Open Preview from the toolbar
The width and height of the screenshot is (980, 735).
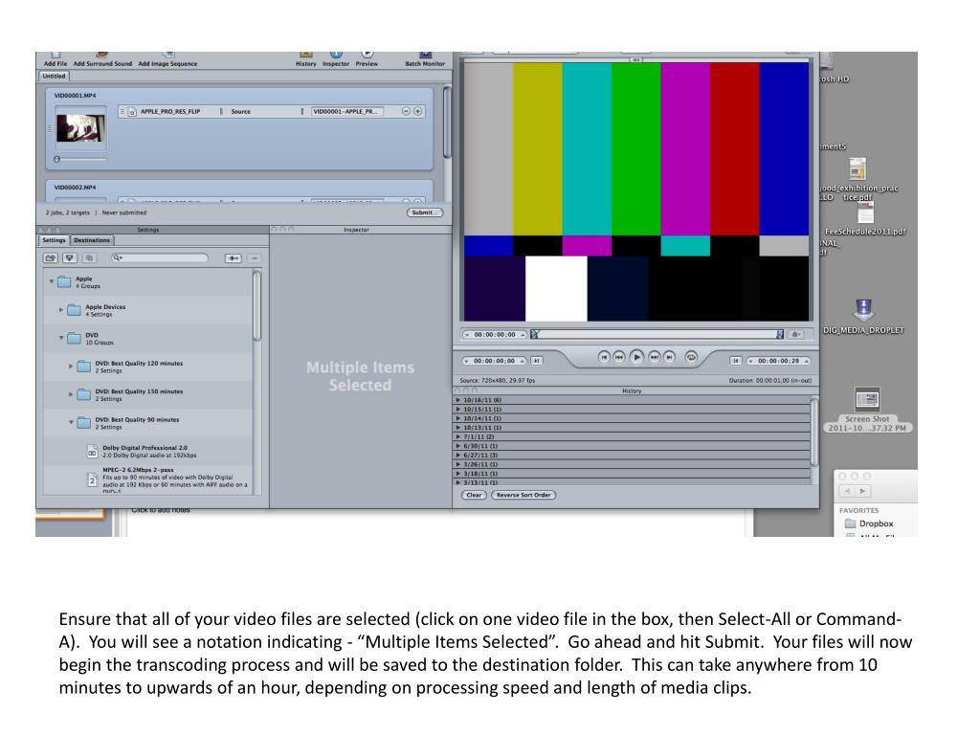367,59
